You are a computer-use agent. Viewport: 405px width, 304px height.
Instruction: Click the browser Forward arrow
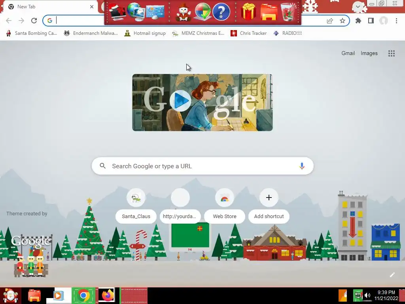coord(21,21)
